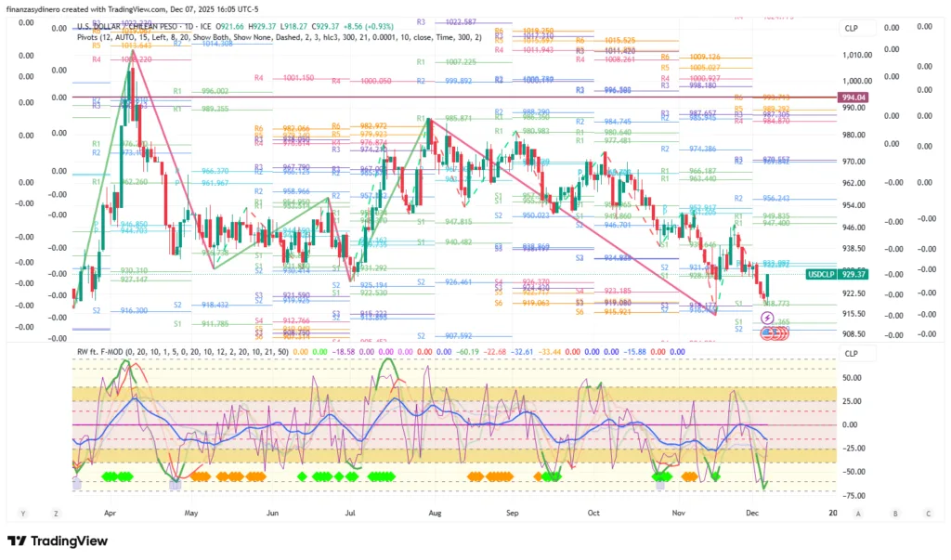Click the USDCLP price label tag
951x560 pixels.
(x=819, y=274)
